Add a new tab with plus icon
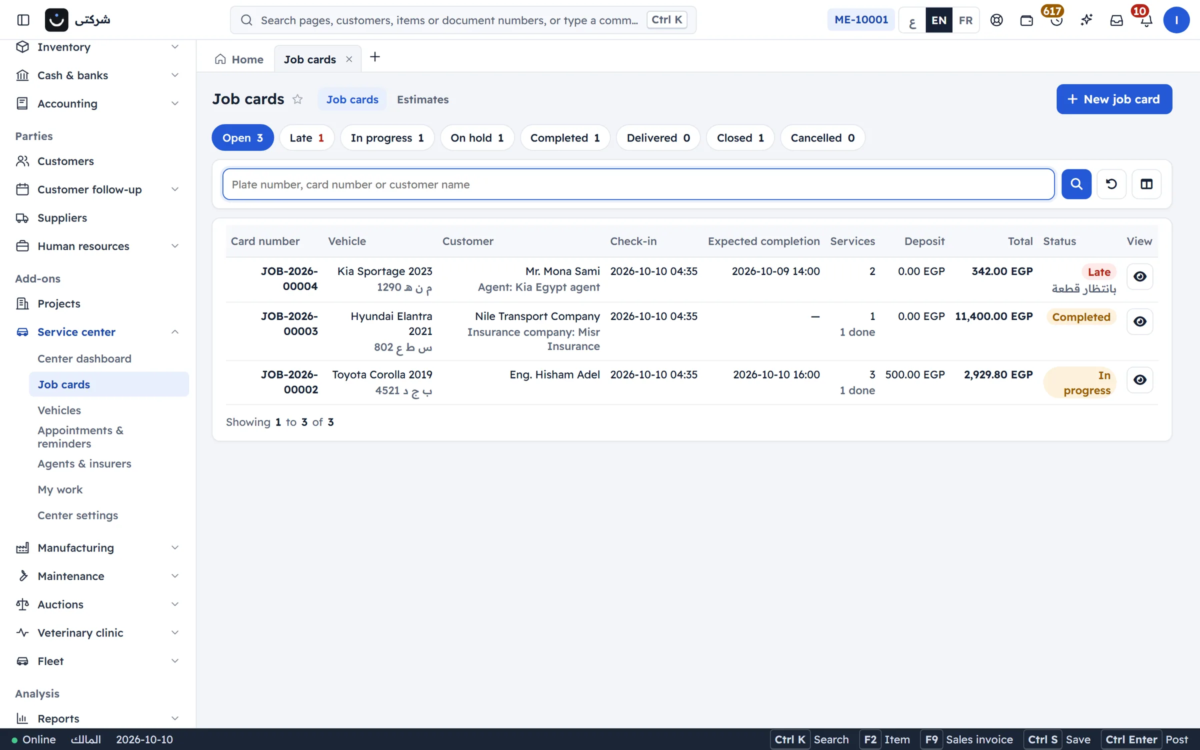The width and height of the screenshot is (1200, 750). click(375, 57)
